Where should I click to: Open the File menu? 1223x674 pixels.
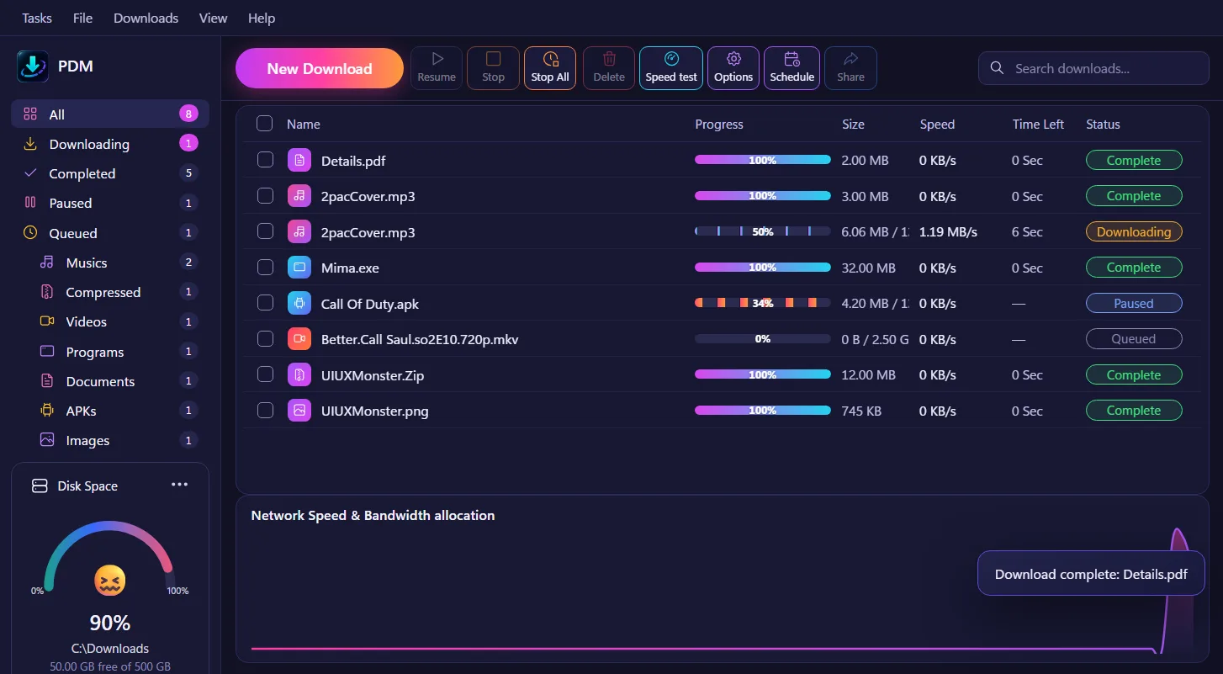[x=82, y=18]
